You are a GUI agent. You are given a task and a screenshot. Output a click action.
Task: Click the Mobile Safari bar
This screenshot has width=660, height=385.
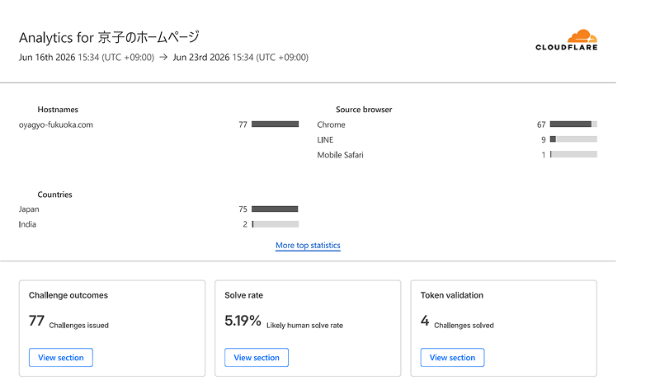pyautogui.click(x=573, y=154)
